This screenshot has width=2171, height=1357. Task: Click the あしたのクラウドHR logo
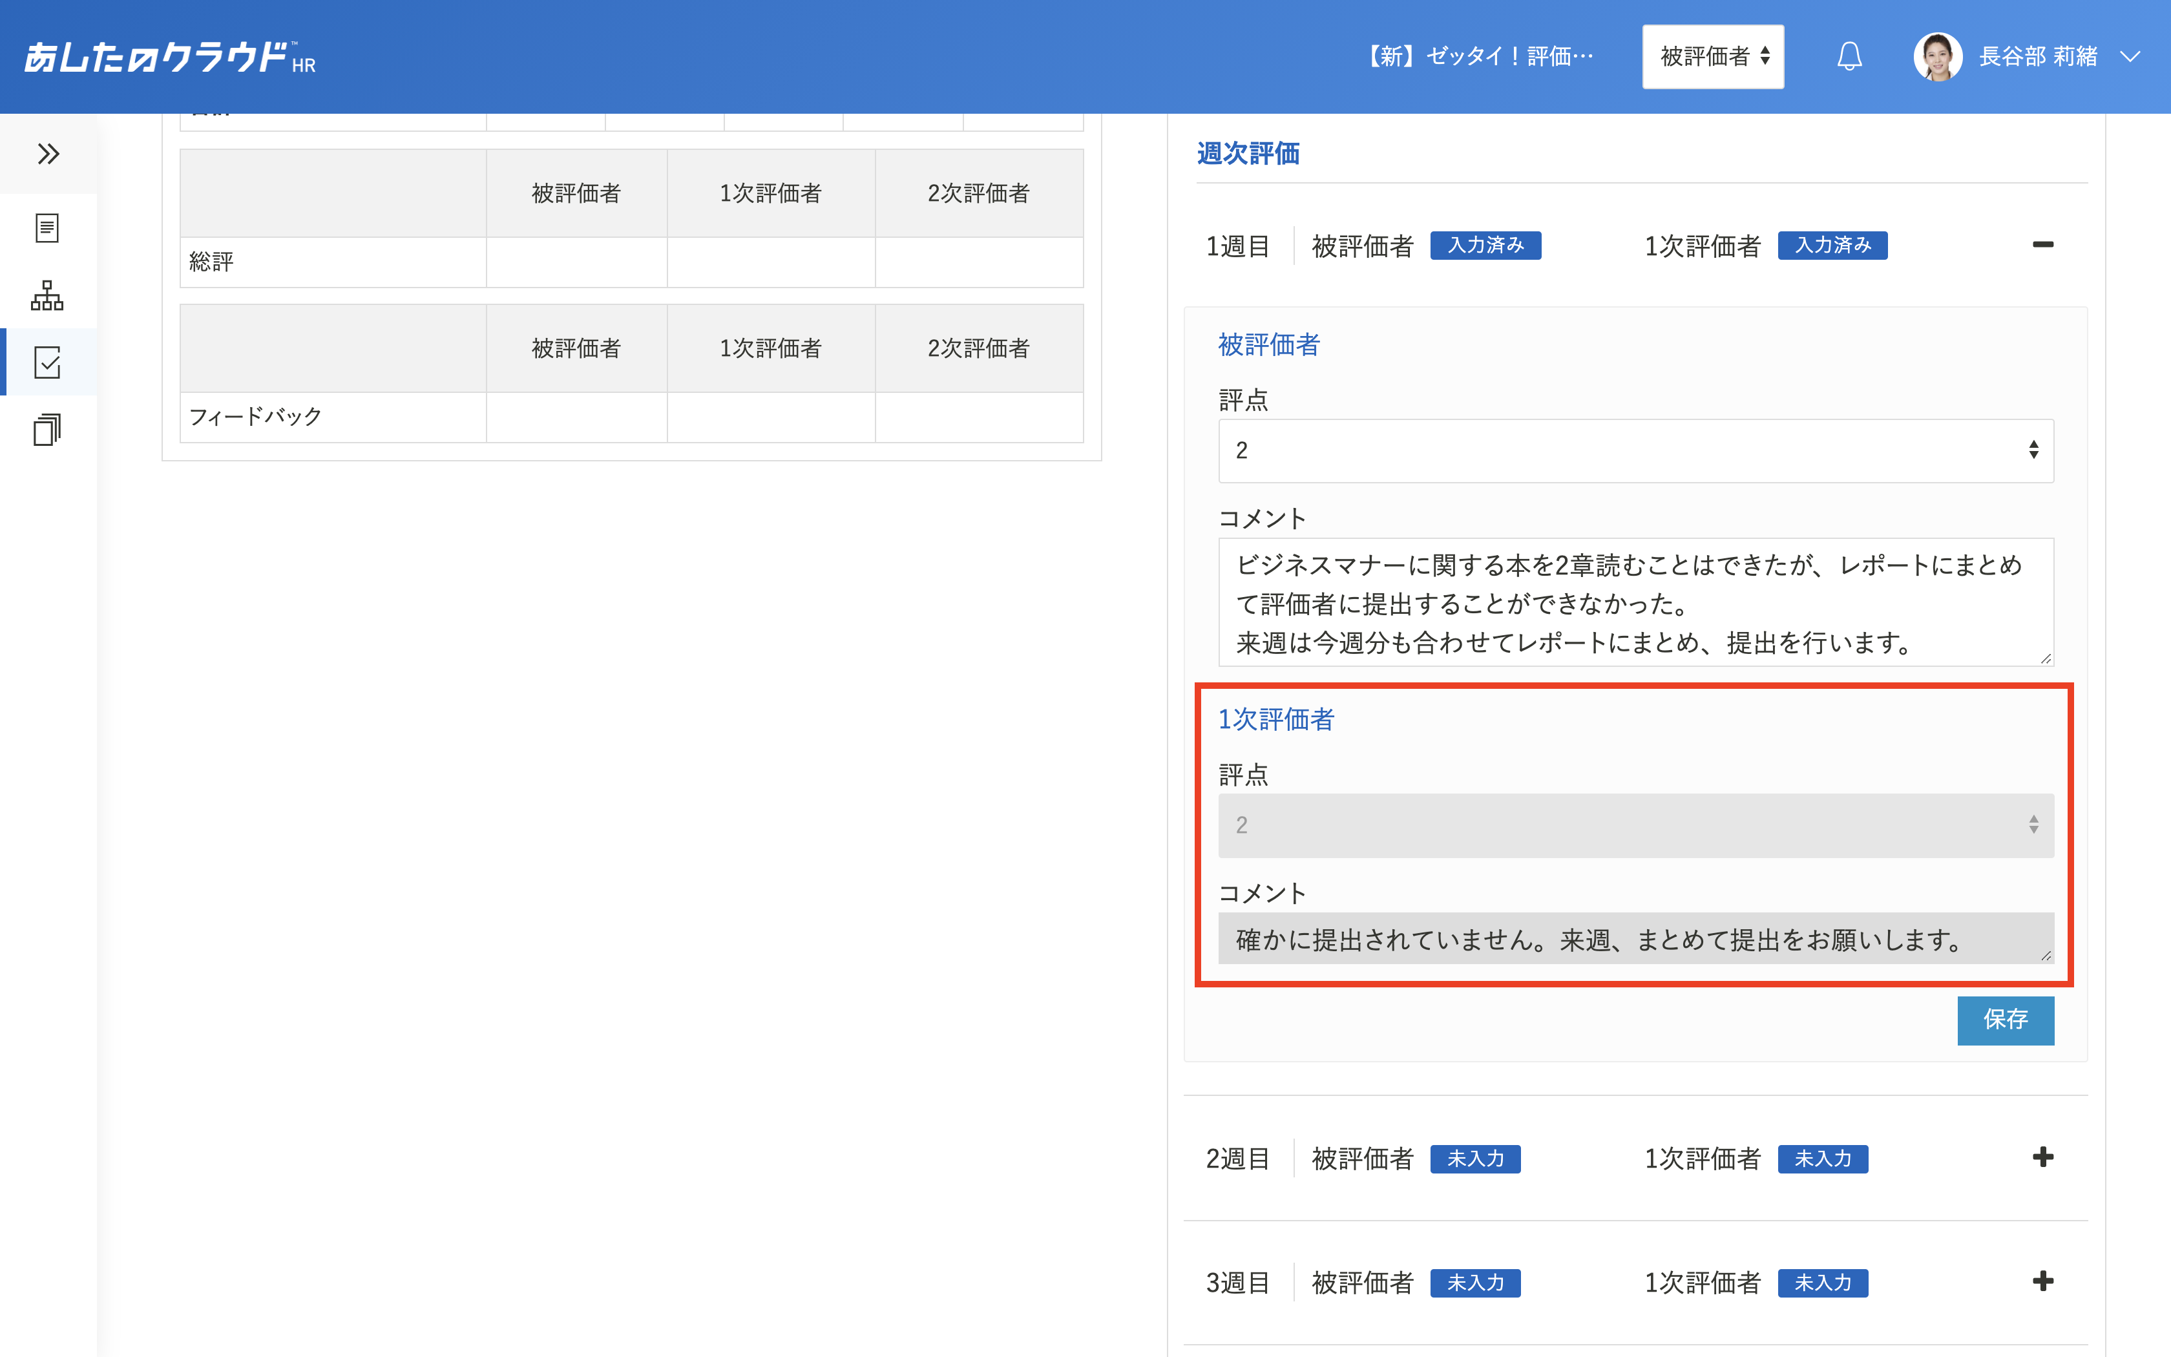[x=169, y=58]
